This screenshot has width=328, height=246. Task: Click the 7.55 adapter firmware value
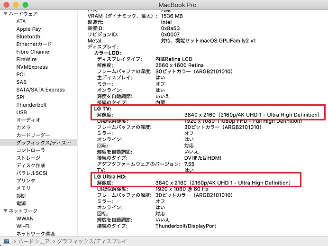(x=189, y=164)
